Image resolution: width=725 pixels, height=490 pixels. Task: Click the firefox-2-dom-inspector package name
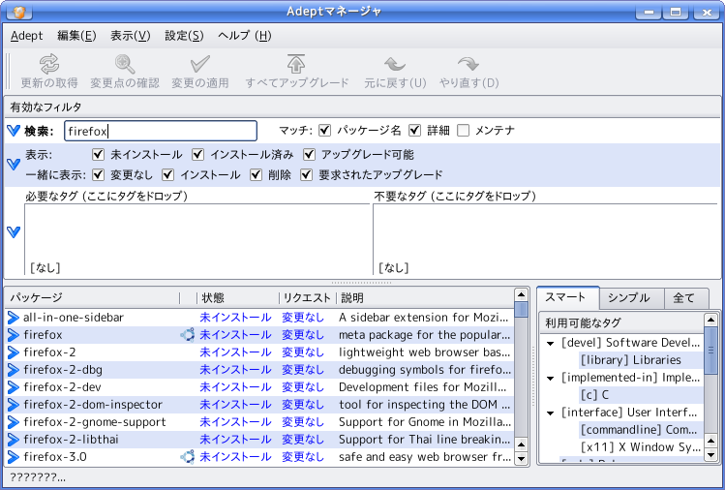click(x=93, y=405)
